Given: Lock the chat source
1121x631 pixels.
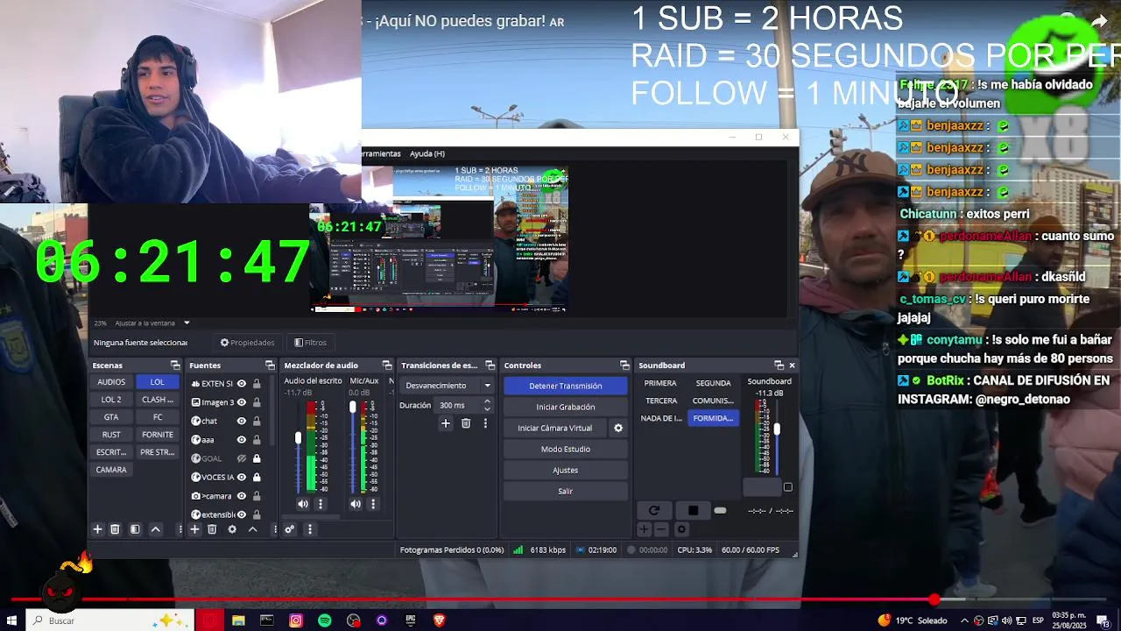Looking at the screenshot, I should (257, 421).
